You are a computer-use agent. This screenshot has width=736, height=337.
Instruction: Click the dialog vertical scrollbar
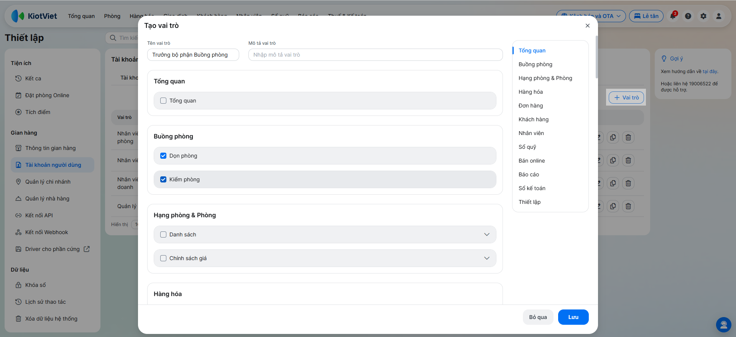(x=596, y=57)
